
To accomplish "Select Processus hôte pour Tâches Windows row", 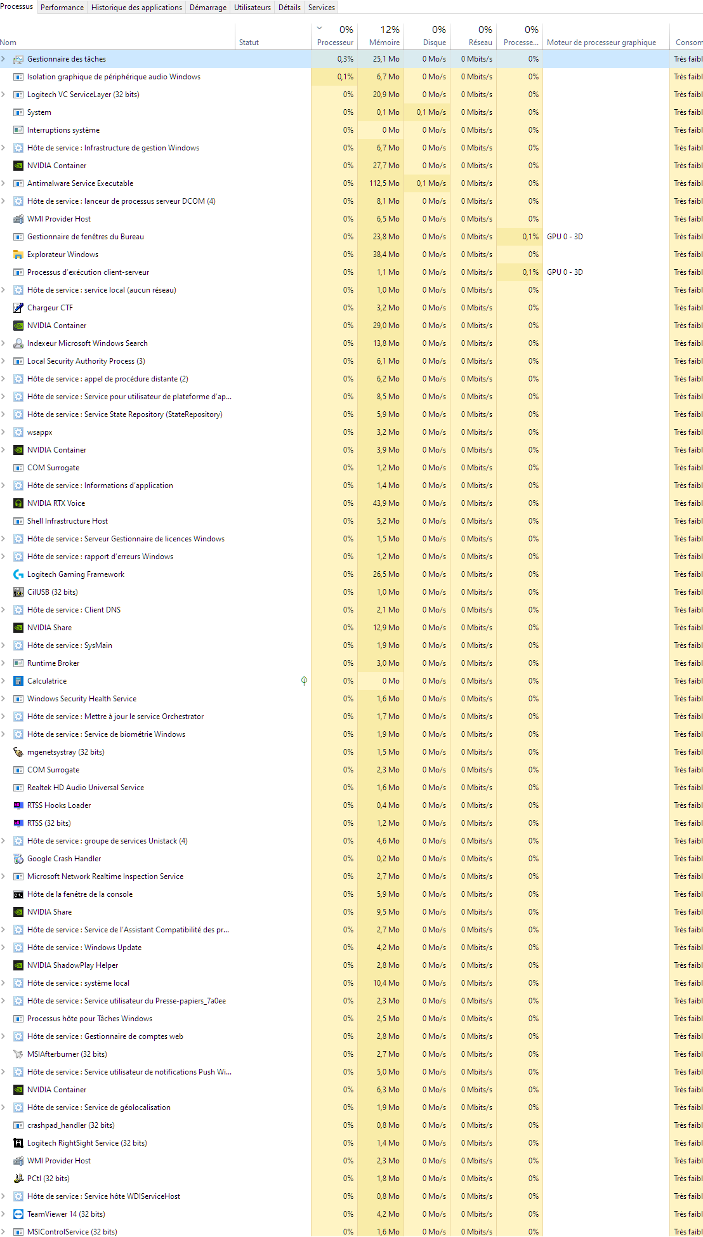I will pos(351,1019).
